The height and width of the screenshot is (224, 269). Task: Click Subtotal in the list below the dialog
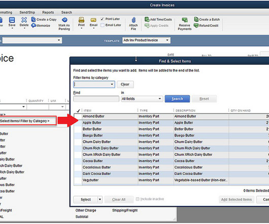[82, 217]
